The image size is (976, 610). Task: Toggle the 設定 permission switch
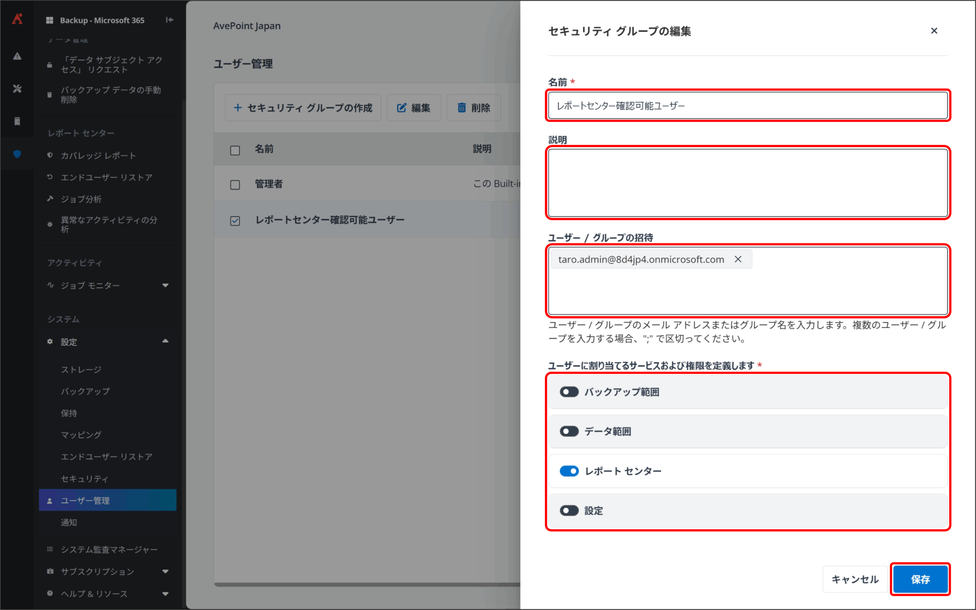(569, 510)
